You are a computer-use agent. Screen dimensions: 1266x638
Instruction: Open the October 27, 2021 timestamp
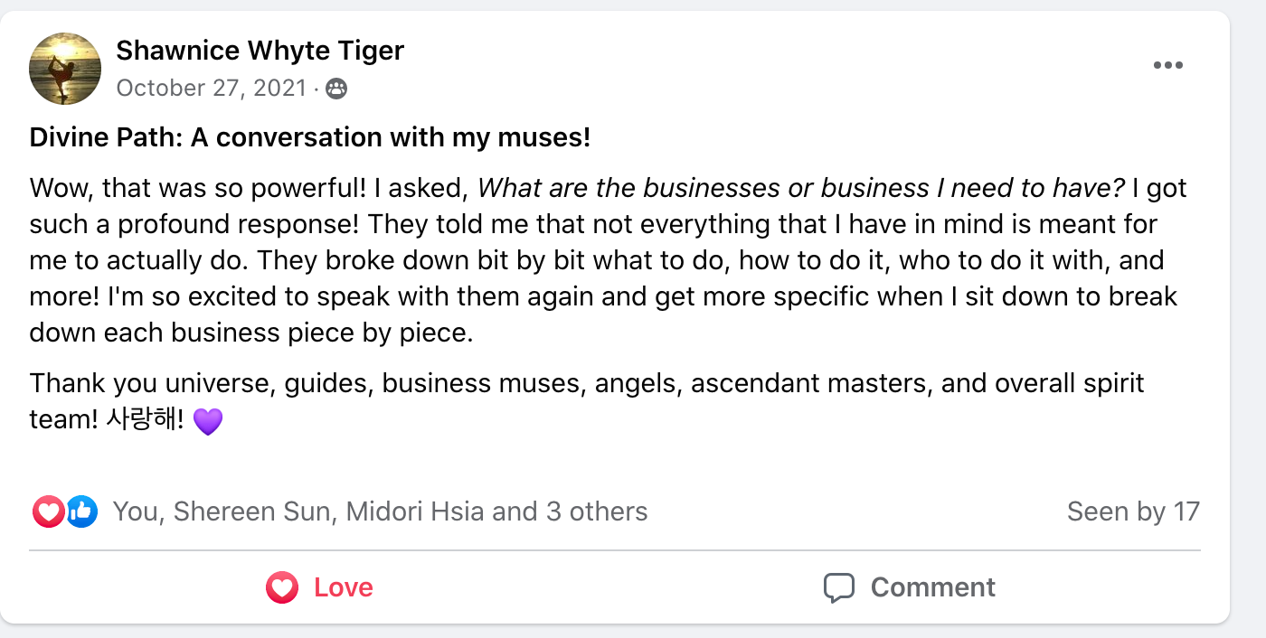213,89
